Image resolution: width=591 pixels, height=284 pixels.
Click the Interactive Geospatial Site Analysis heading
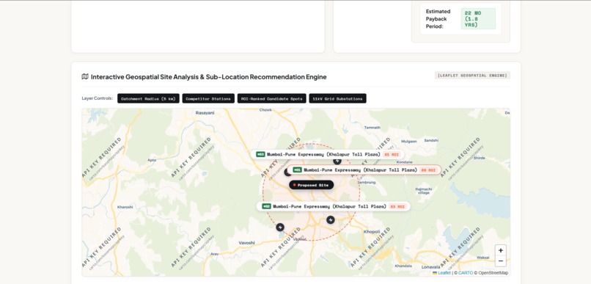209,77
